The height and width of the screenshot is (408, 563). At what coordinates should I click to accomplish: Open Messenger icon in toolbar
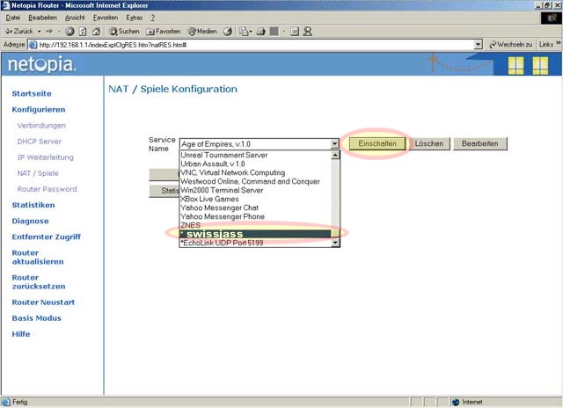(x=307, y=32)
